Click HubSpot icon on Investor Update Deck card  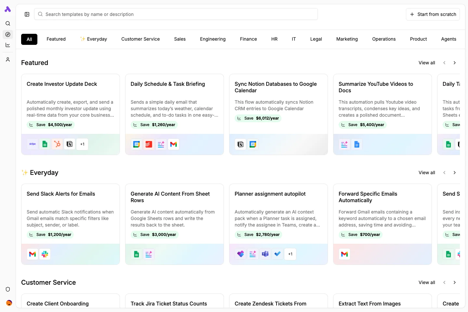57,144
